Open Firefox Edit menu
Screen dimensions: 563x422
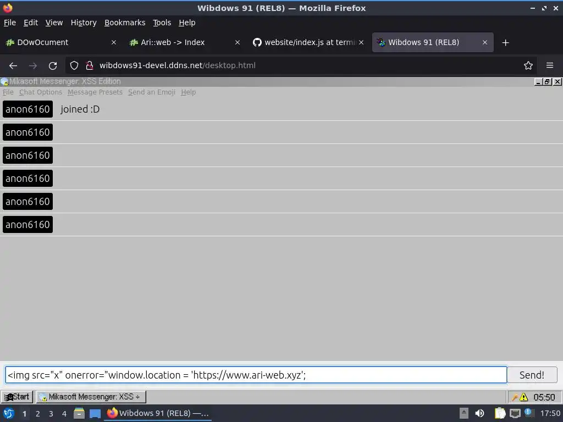pyautogui.click(x=31, y=23)
